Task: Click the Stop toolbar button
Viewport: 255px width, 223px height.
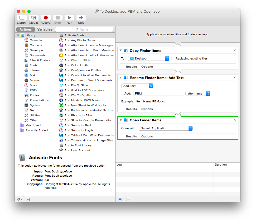Action: pos(57,18)
